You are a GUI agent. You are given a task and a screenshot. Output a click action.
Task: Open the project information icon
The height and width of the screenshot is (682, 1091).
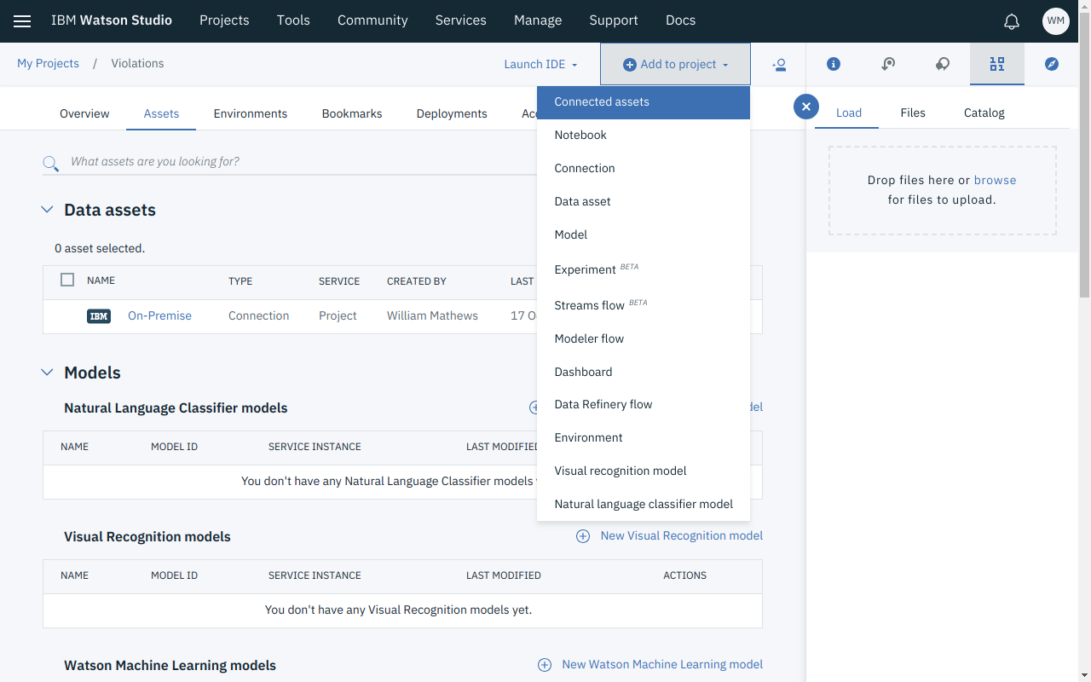834,64
